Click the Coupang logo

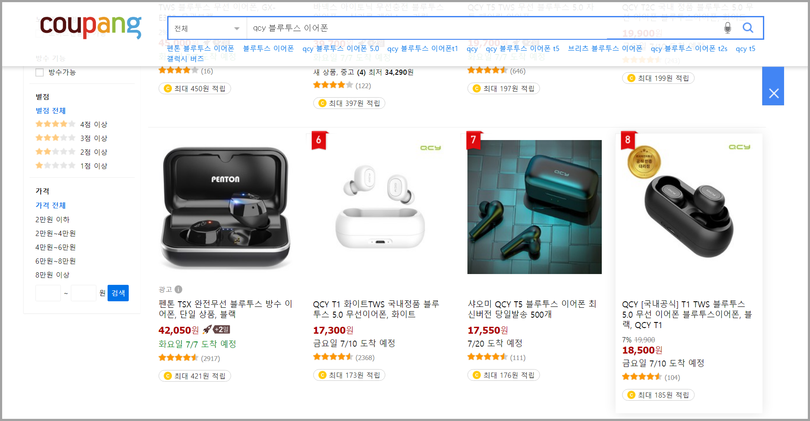pyautogui.click(x=91, y=27)
